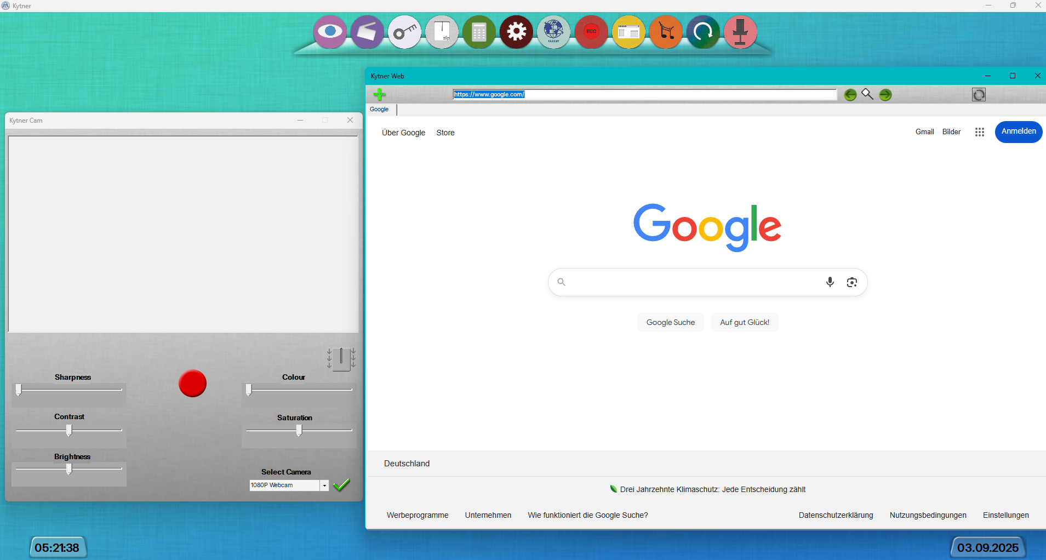
Task: Open the pink office chair icon
Action: [x=740, y=32]
